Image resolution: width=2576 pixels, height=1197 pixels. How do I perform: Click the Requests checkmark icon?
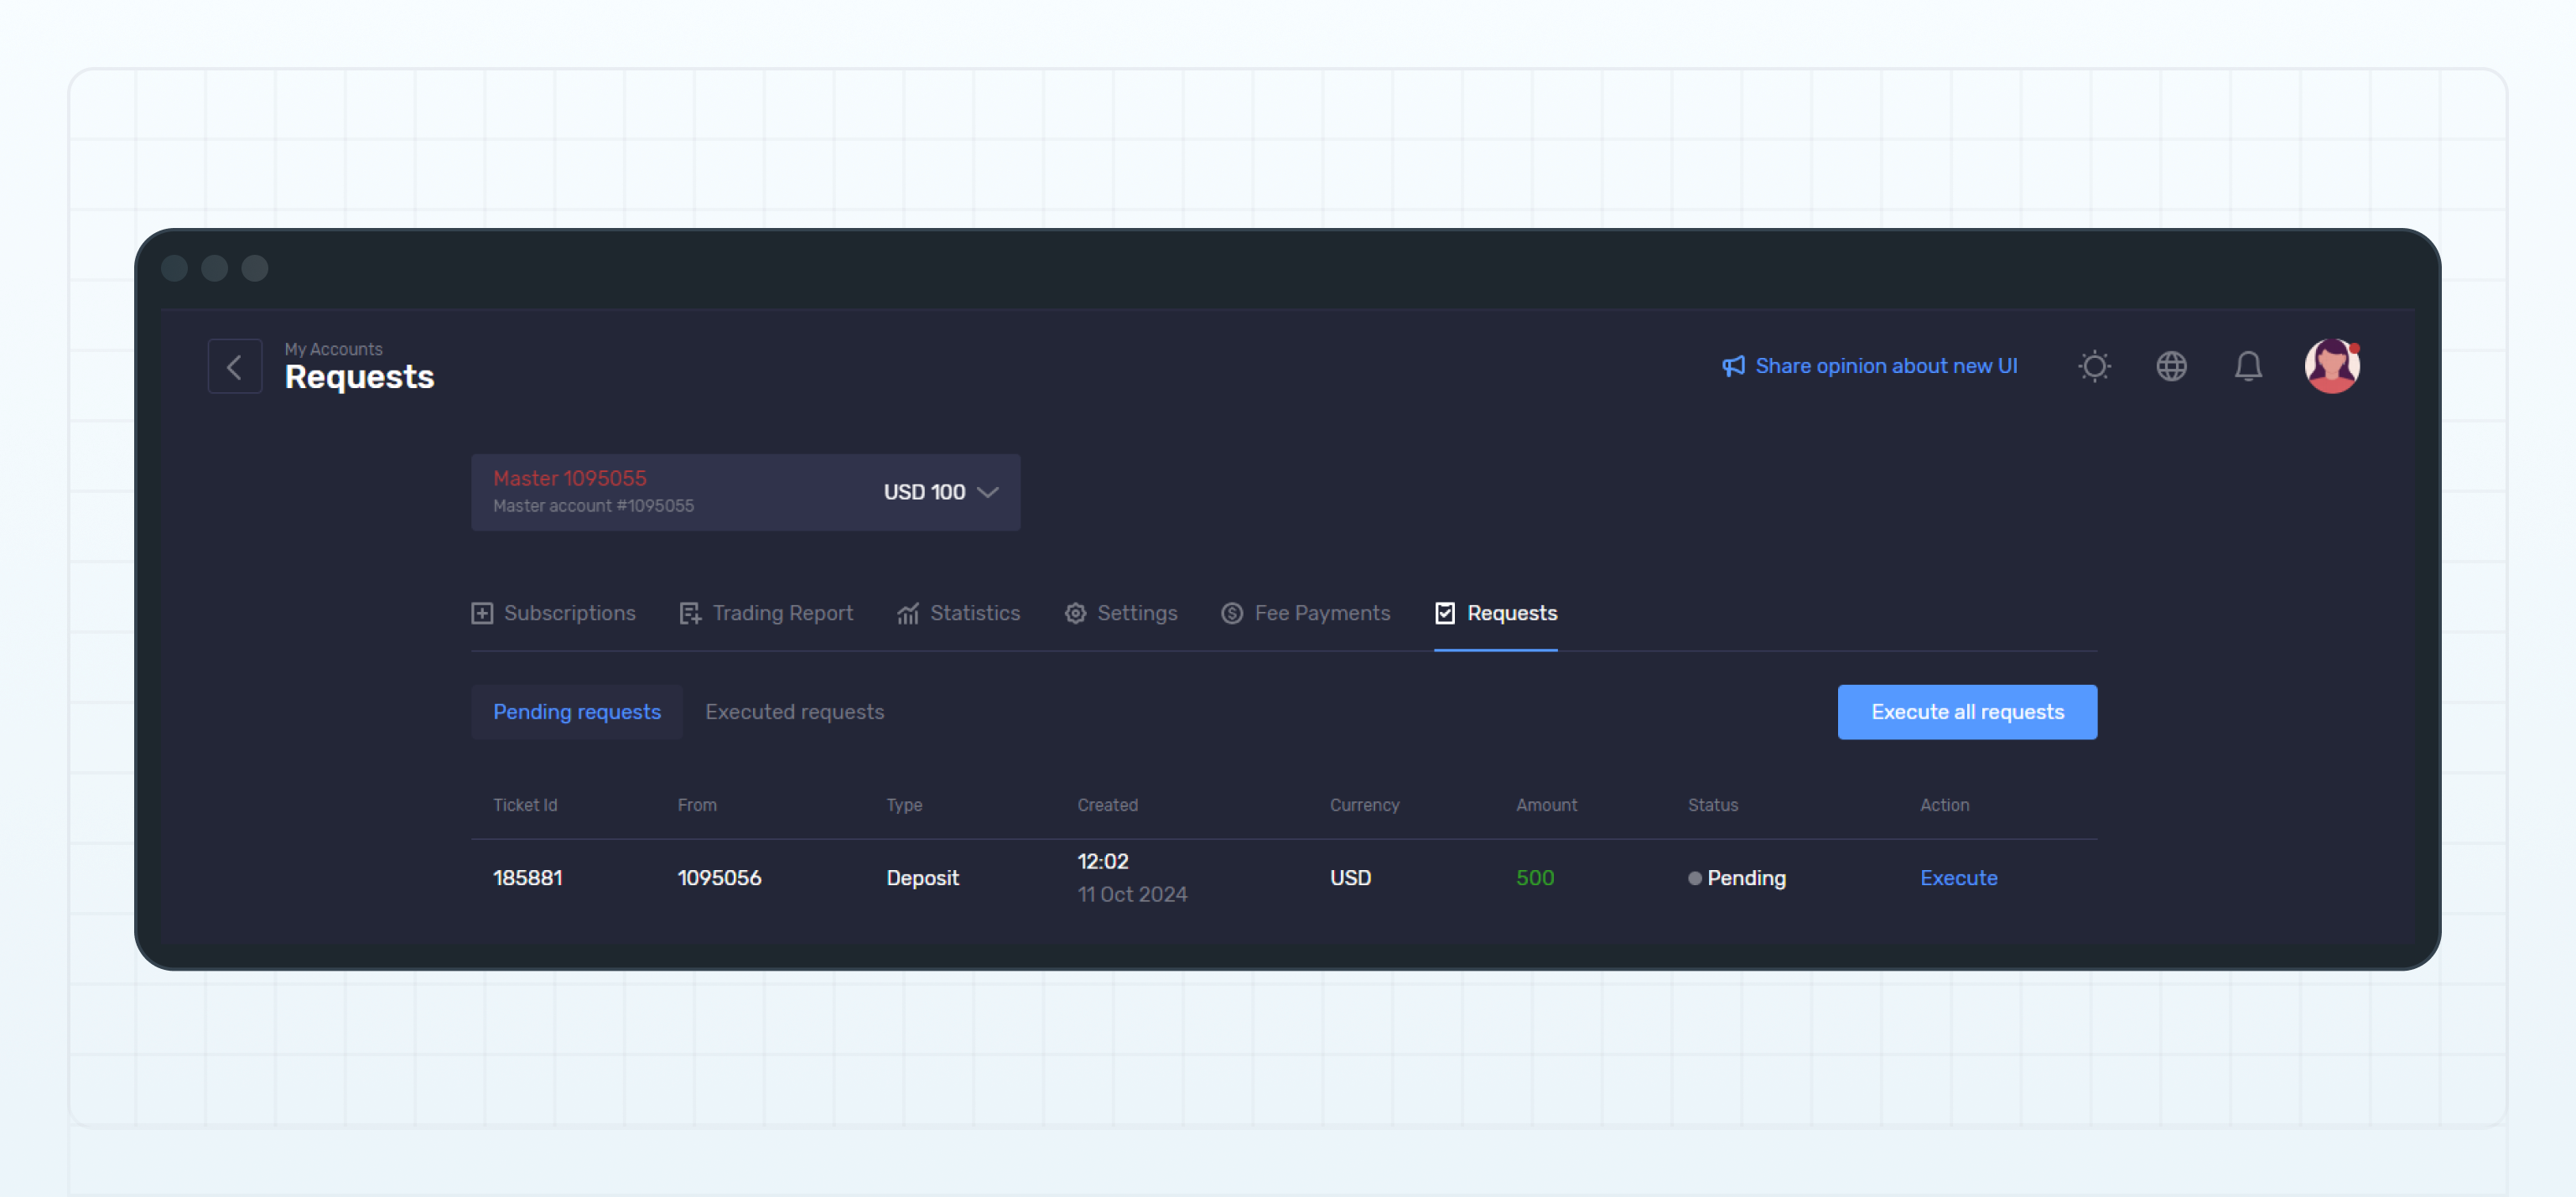click(x=1445, y=613)
